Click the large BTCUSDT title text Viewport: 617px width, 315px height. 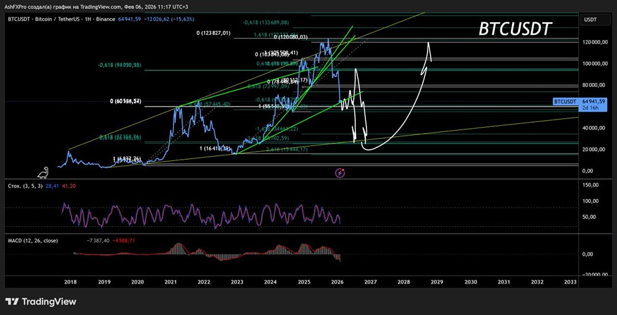click(515, 29)
